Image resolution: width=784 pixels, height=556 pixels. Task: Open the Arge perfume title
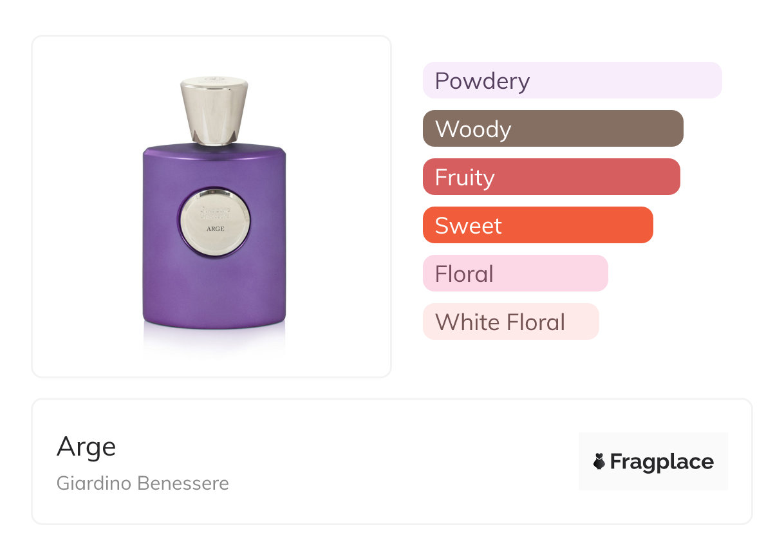[86, 446]
